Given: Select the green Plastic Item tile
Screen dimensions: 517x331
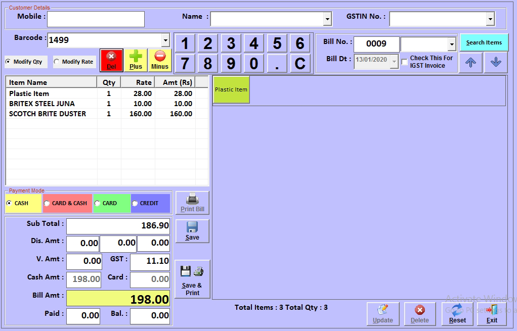Looking at the screenshot, I should point(231,90).
